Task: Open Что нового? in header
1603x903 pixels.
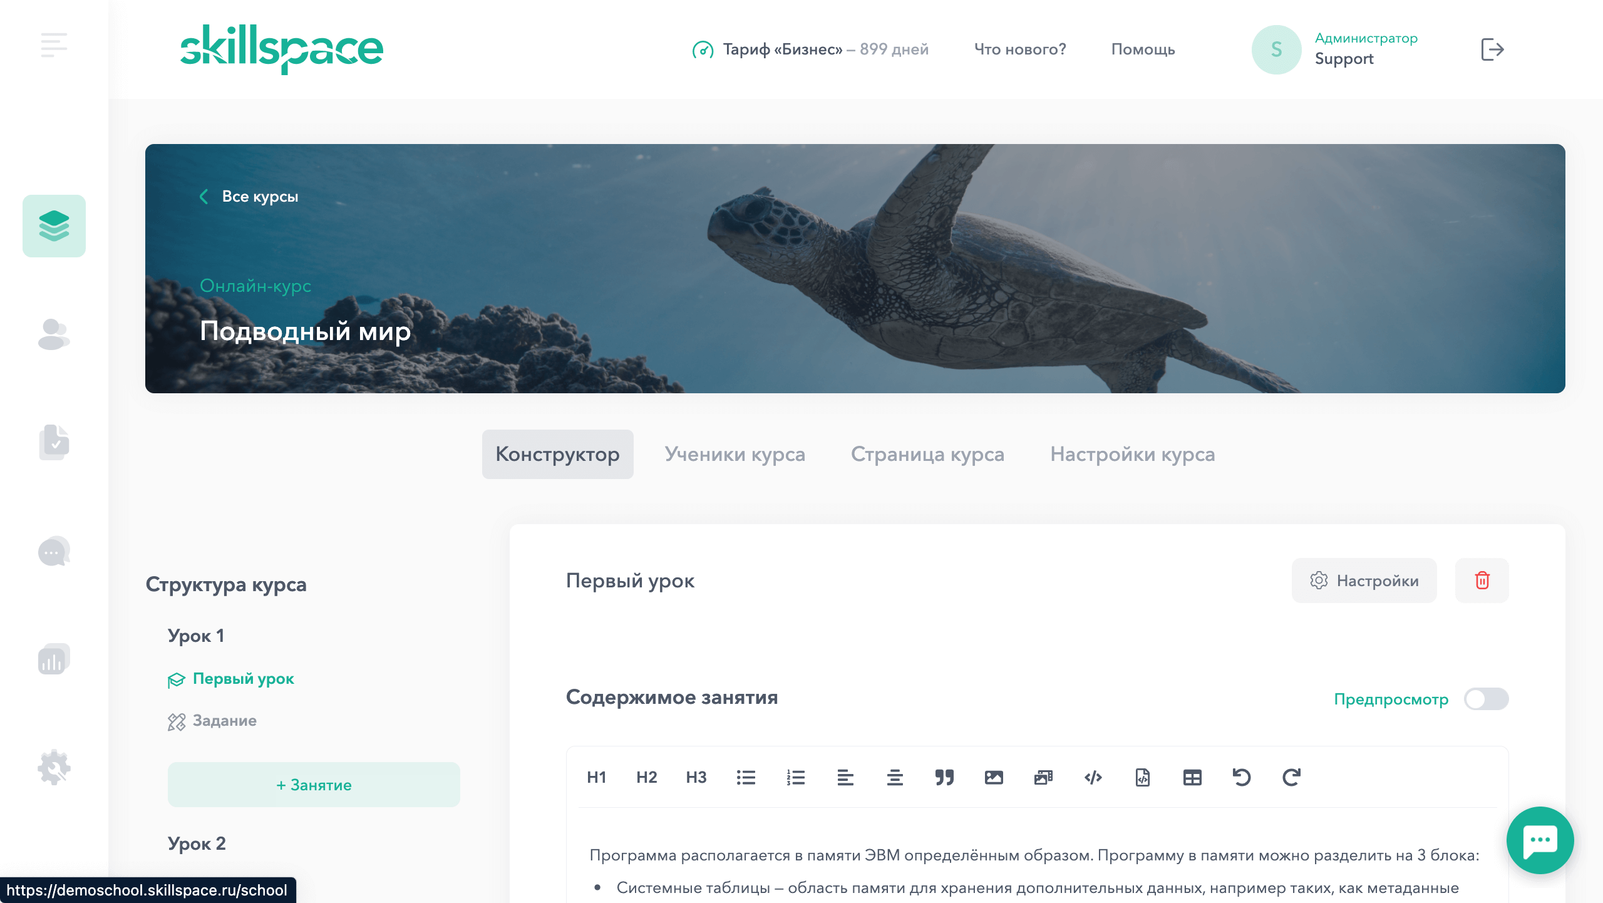Action: click(x=1020, y=49)
